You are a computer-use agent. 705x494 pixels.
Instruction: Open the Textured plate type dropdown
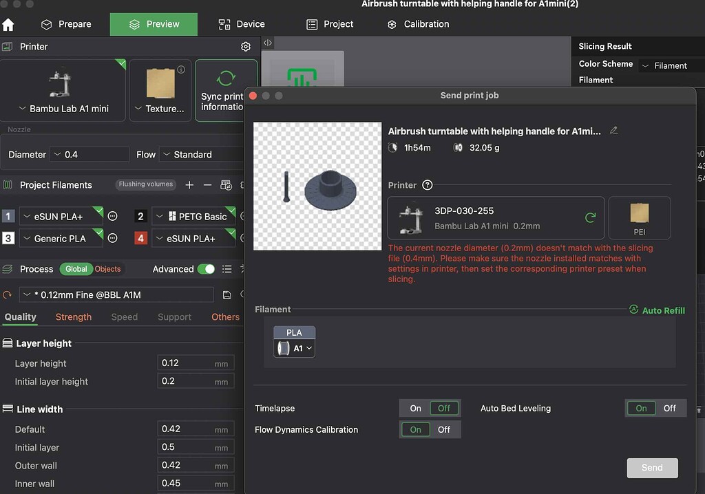(160, 108)
